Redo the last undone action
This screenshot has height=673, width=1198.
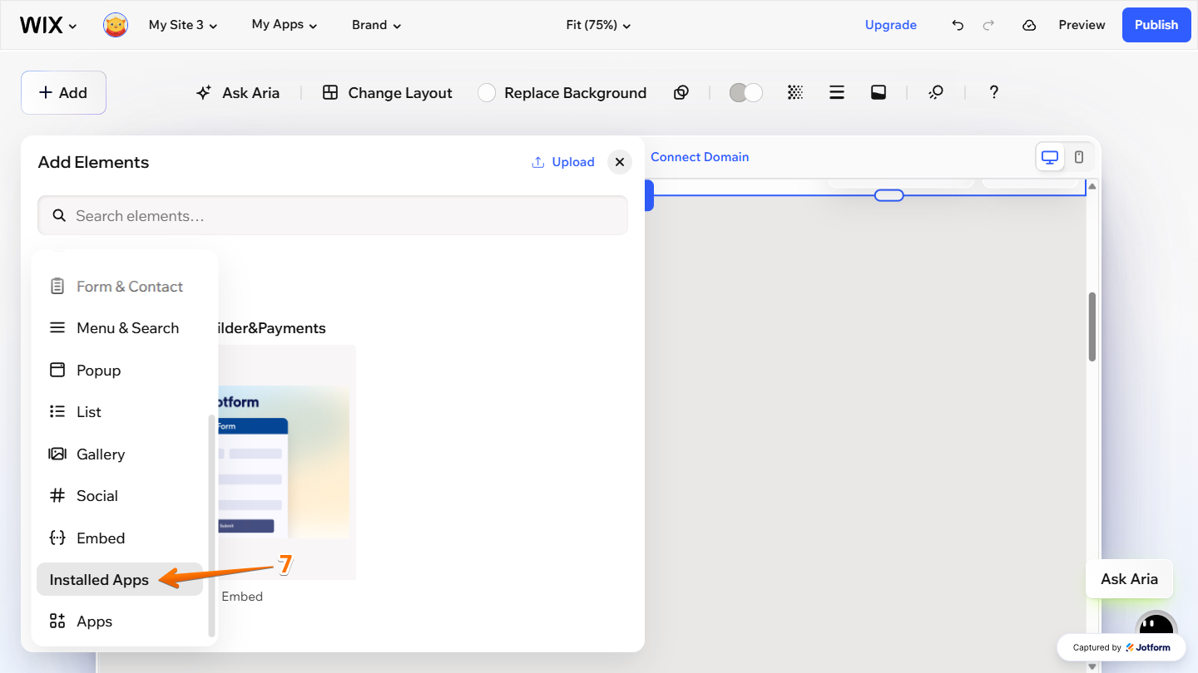coord(988,25)
